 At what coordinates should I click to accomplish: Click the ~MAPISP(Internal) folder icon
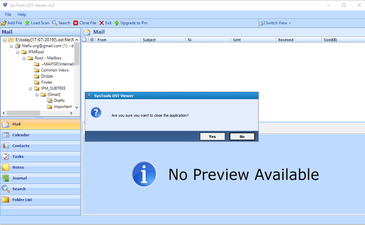pyautogui.click(x=36, y=64)
